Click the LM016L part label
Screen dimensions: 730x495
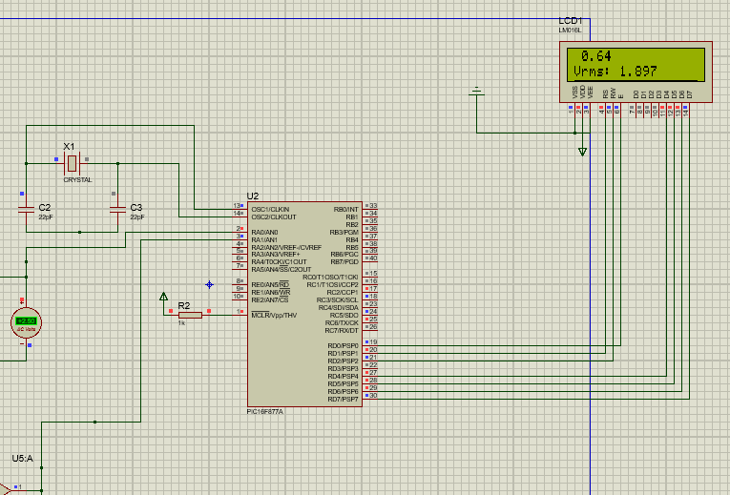pyautogui.click(x=570, y=31)
